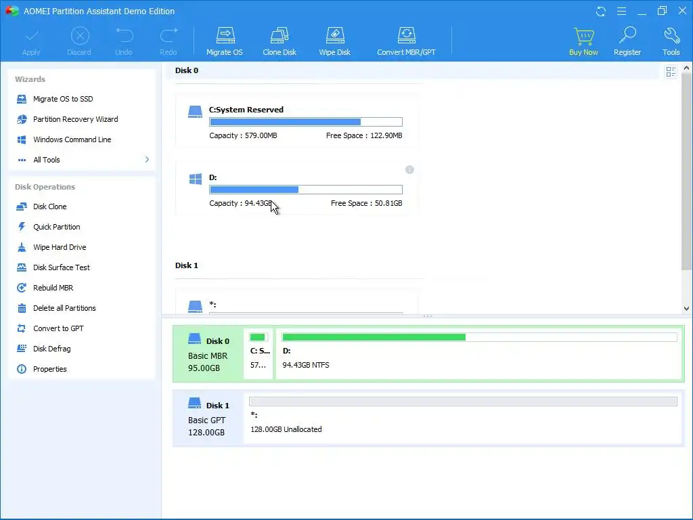693x520 pixels.
Task: Click the refresh icon in the title bar
Action: coord(601,11)
